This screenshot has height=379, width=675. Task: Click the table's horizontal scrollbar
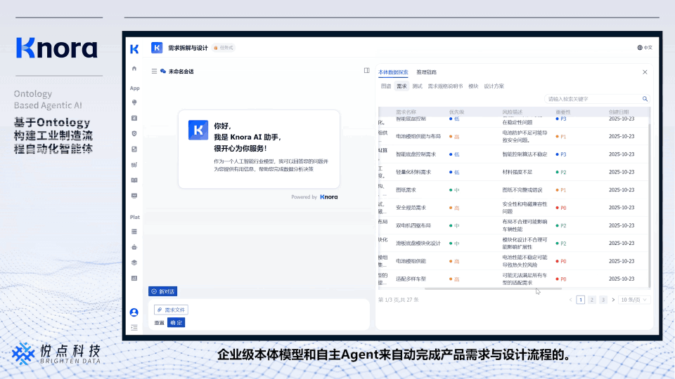[x=492, y=288]
